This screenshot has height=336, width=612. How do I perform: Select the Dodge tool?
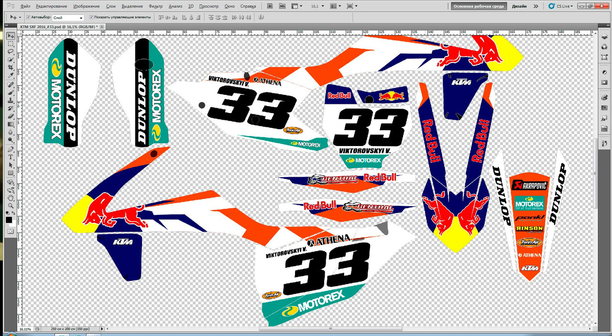coord(11,140)
